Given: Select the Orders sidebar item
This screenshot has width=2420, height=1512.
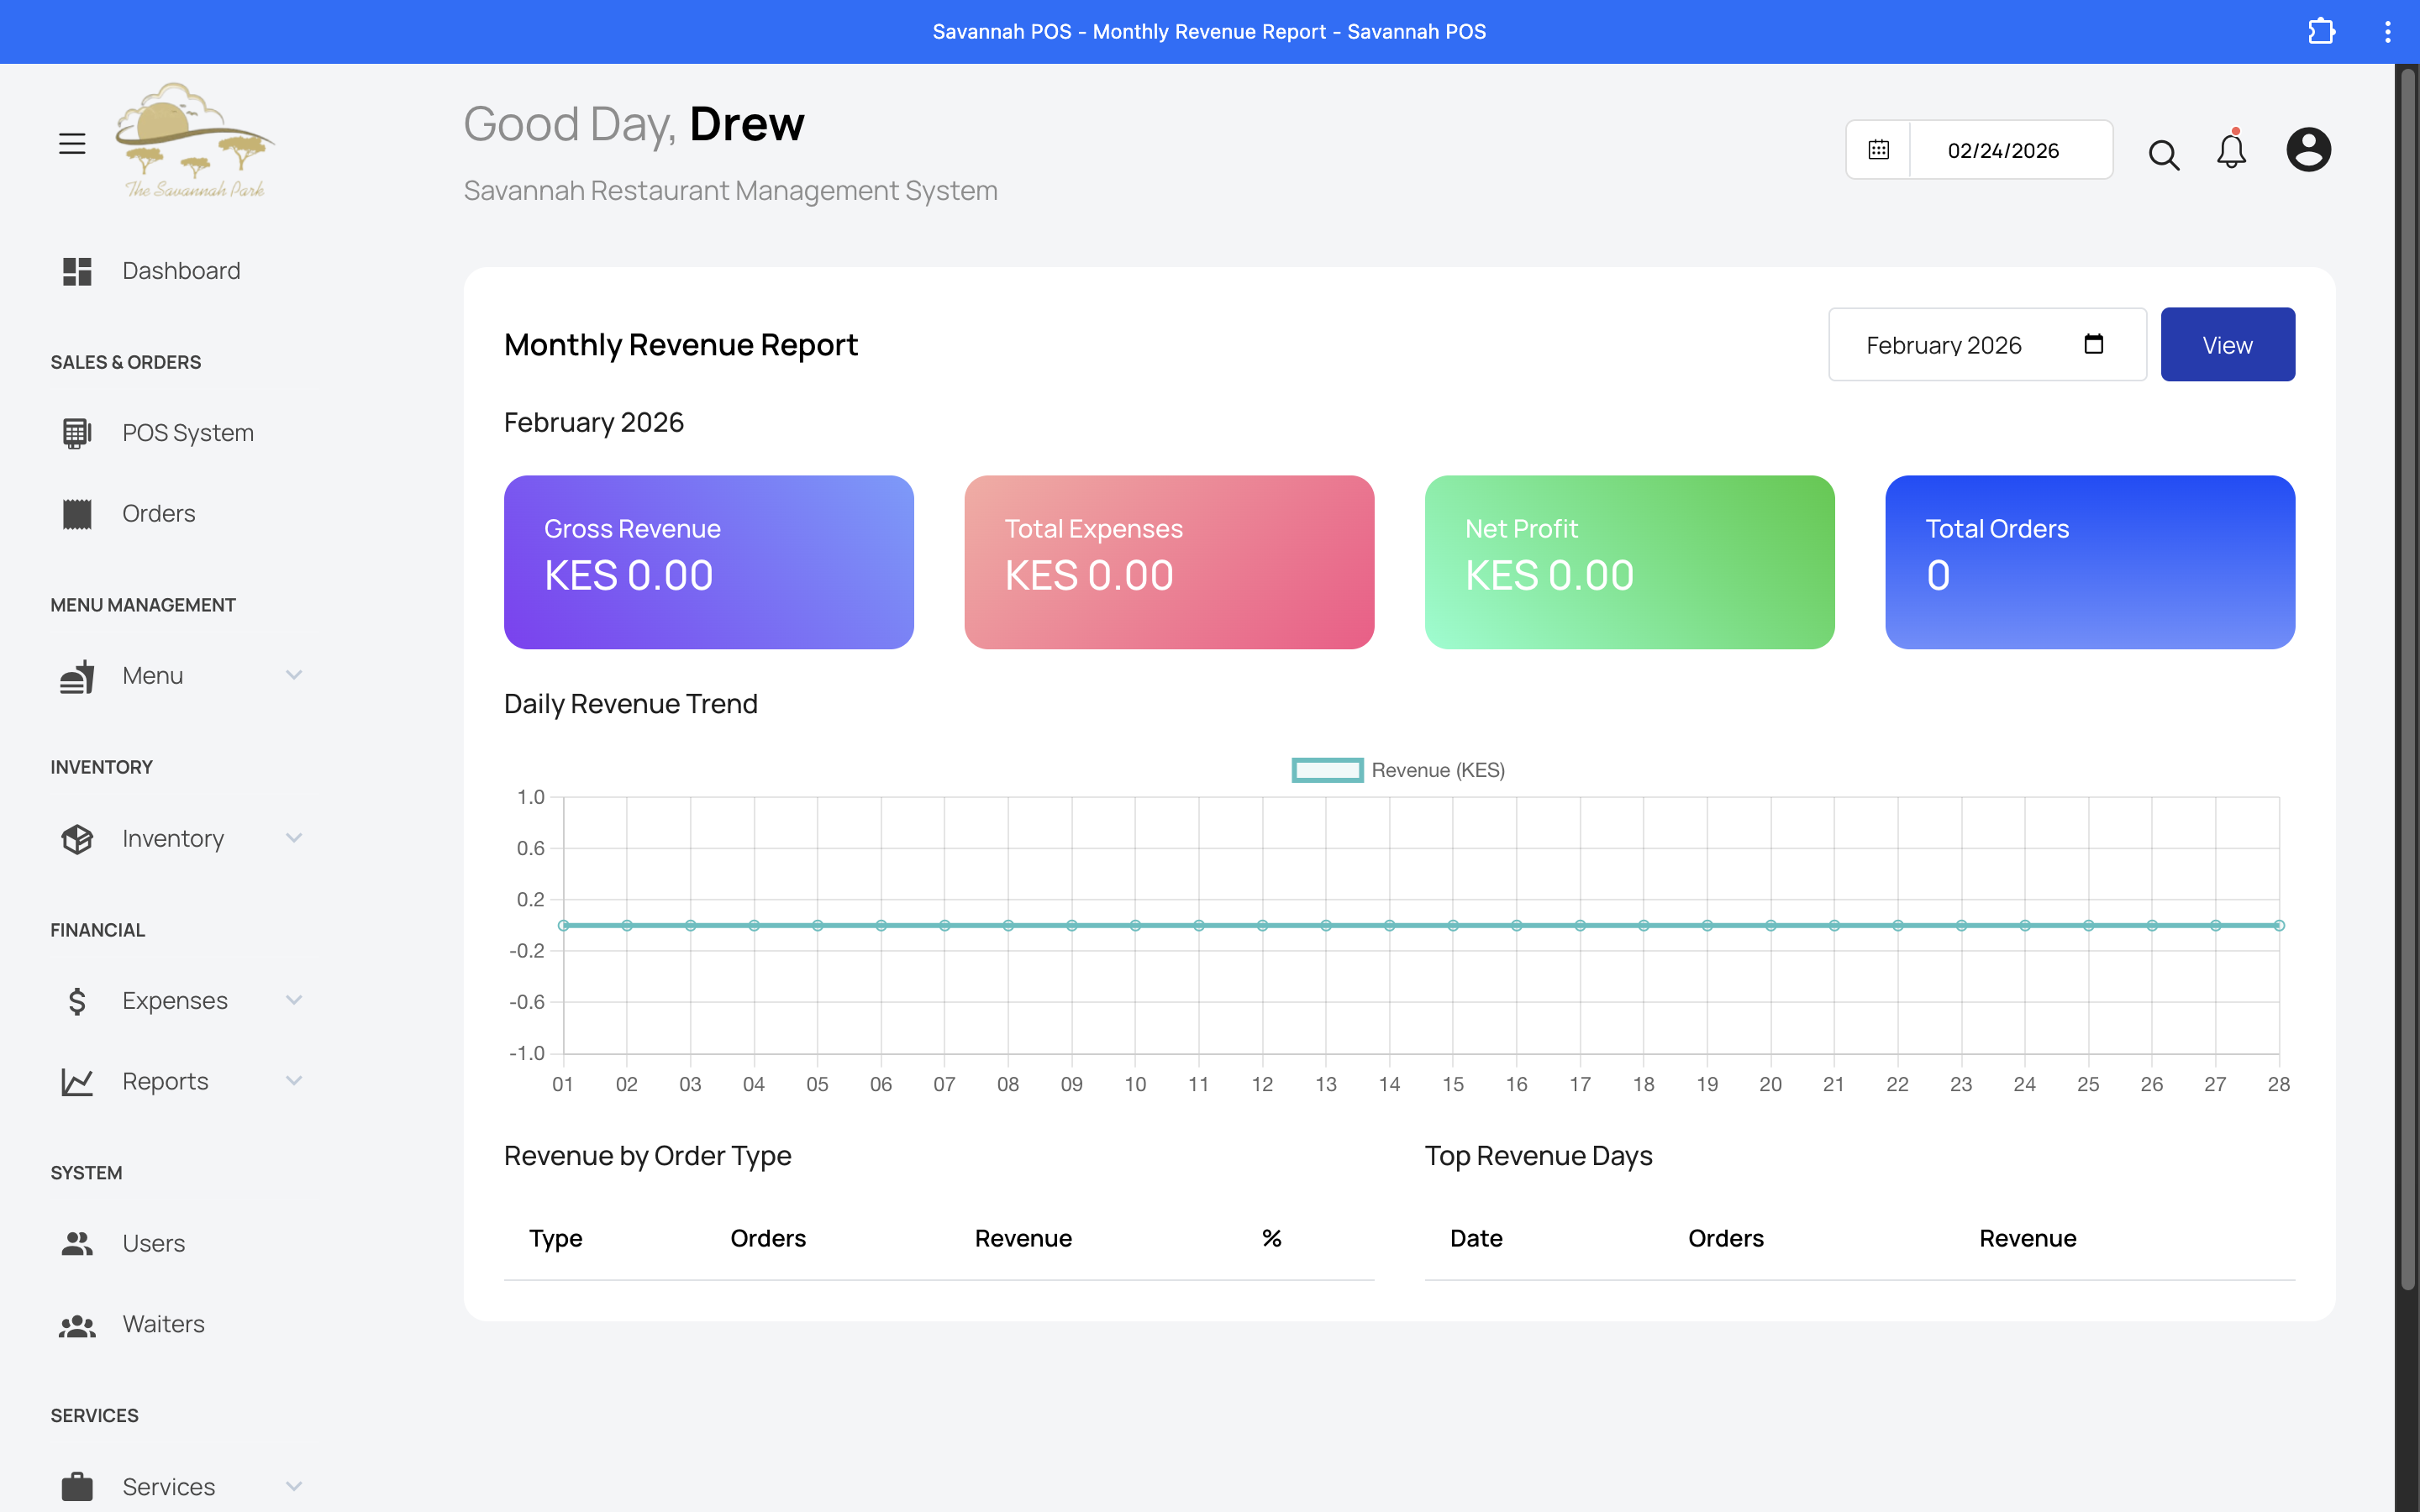Looking at the screenshot, I should [158, 514].
